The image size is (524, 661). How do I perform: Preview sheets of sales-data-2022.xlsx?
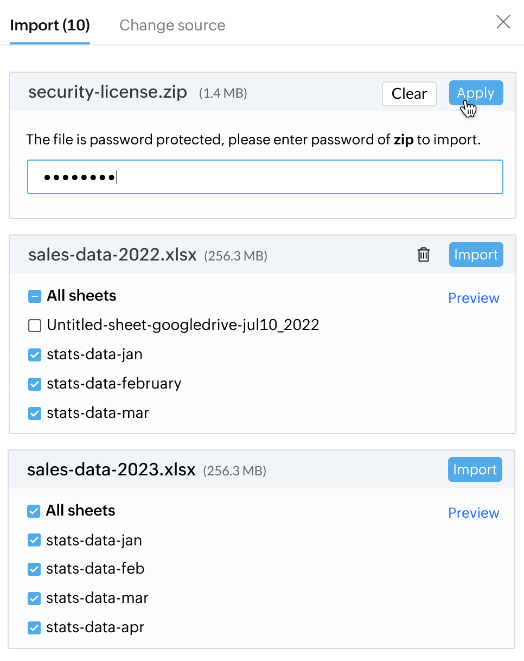tap(474, 298)
